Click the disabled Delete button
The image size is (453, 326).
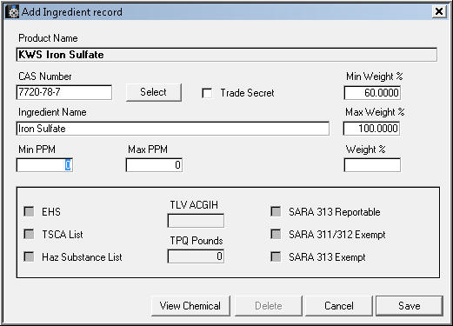[x=269, y=306]
